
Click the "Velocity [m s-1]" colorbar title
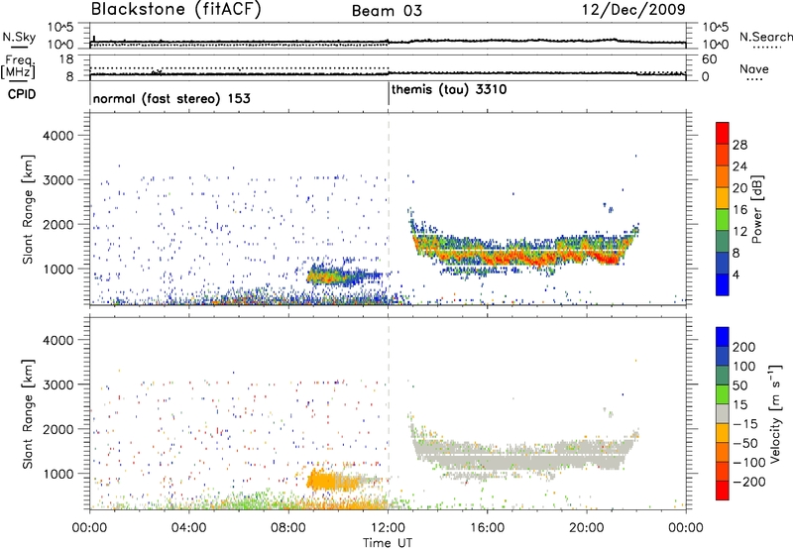(775, 413)
